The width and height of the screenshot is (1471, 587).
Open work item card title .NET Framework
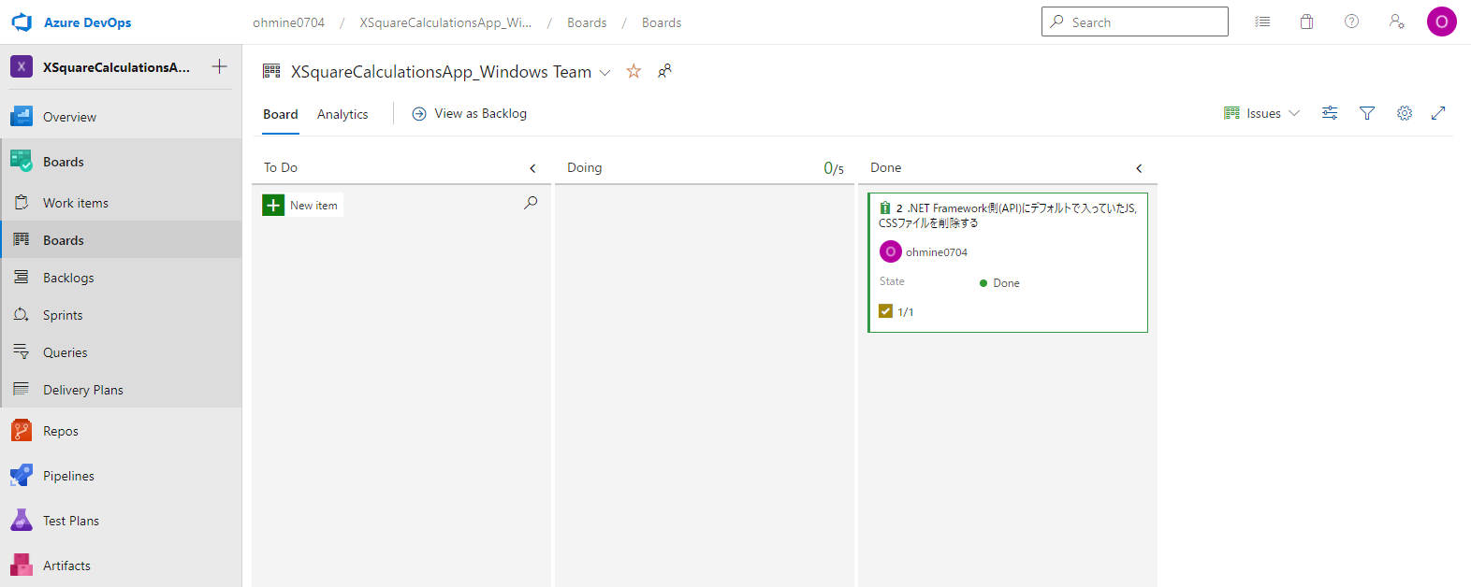tap(1008, 215)
